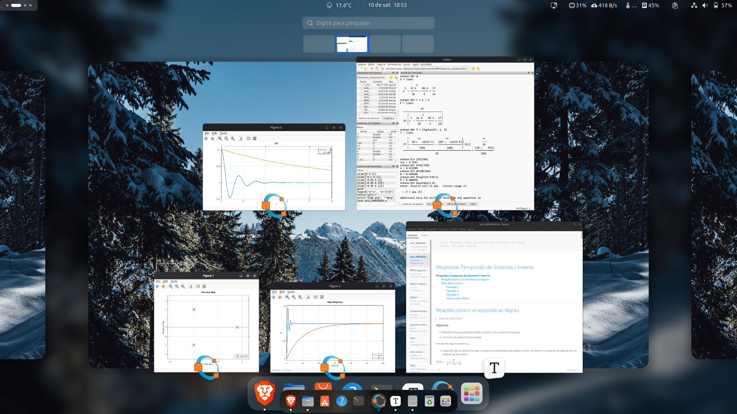Open the Índices sidebar tab in Typora

[425, 235]
